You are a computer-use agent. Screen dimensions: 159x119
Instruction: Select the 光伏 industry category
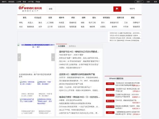pos(21,27)
